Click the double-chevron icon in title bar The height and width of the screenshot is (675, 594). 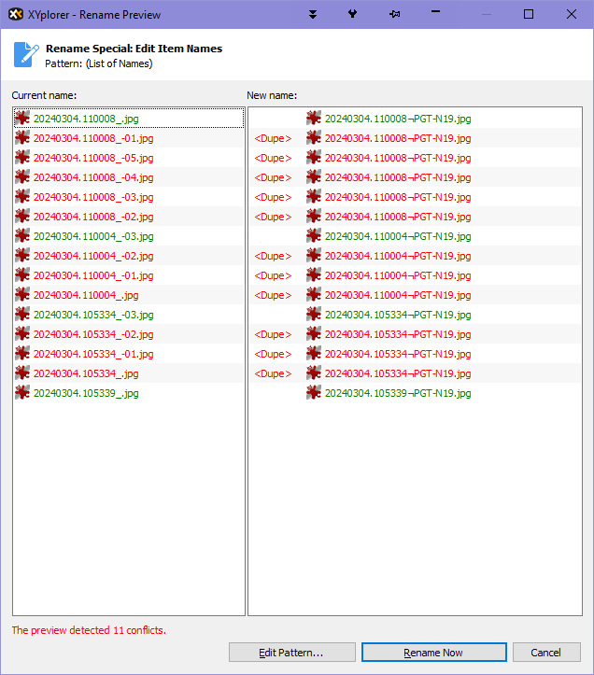tap(313, 14)
